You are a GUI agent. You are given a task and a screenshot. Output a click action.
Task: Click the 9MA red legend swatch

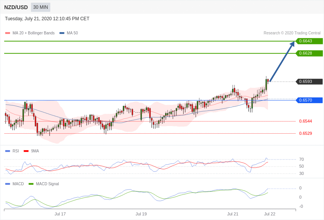pos(26,151)
